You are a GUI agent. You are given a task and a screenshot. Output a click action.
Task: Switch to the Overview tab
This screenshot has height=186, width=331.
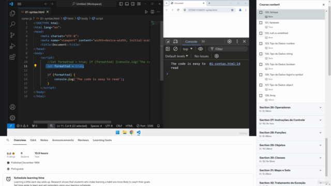[x=20, y=140]
